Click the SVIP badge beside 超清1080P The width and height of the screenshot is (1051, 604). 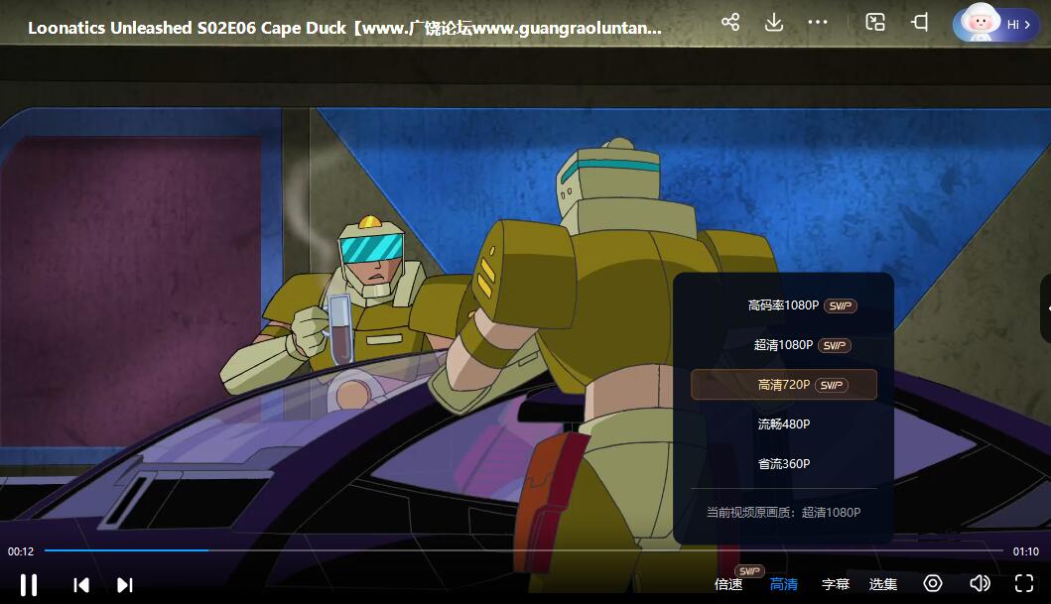tap(835, 345)
